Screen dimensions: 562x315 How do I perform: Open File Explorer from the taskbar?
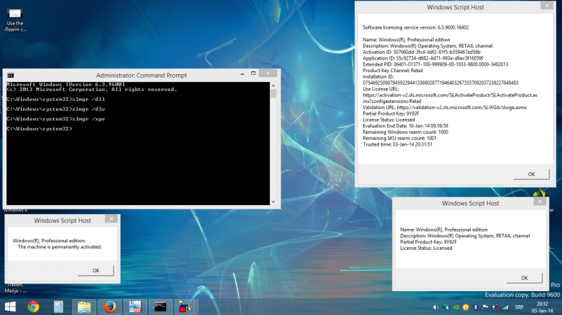84,307
